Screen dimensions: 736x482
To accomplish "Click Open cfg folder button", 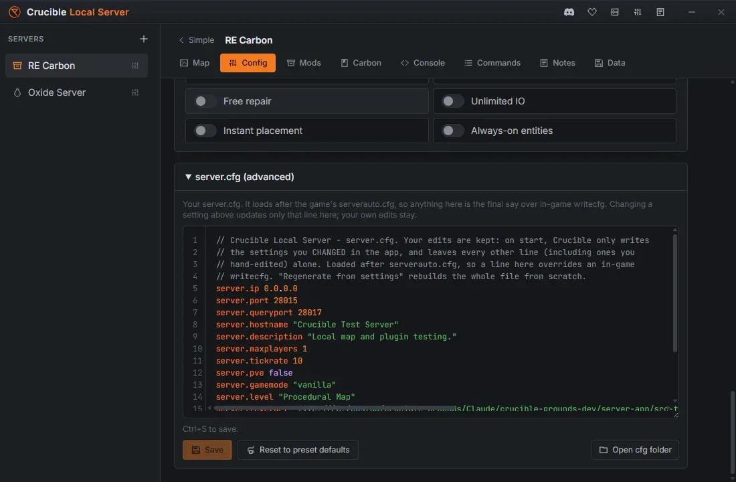I will click(635, 450).
